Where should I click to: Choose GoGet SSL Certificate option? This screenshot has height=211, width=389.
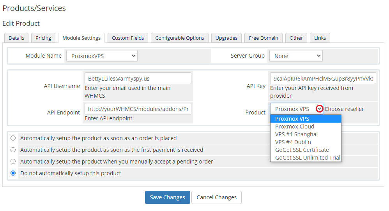pyautogui.click(x=306, y=150)
